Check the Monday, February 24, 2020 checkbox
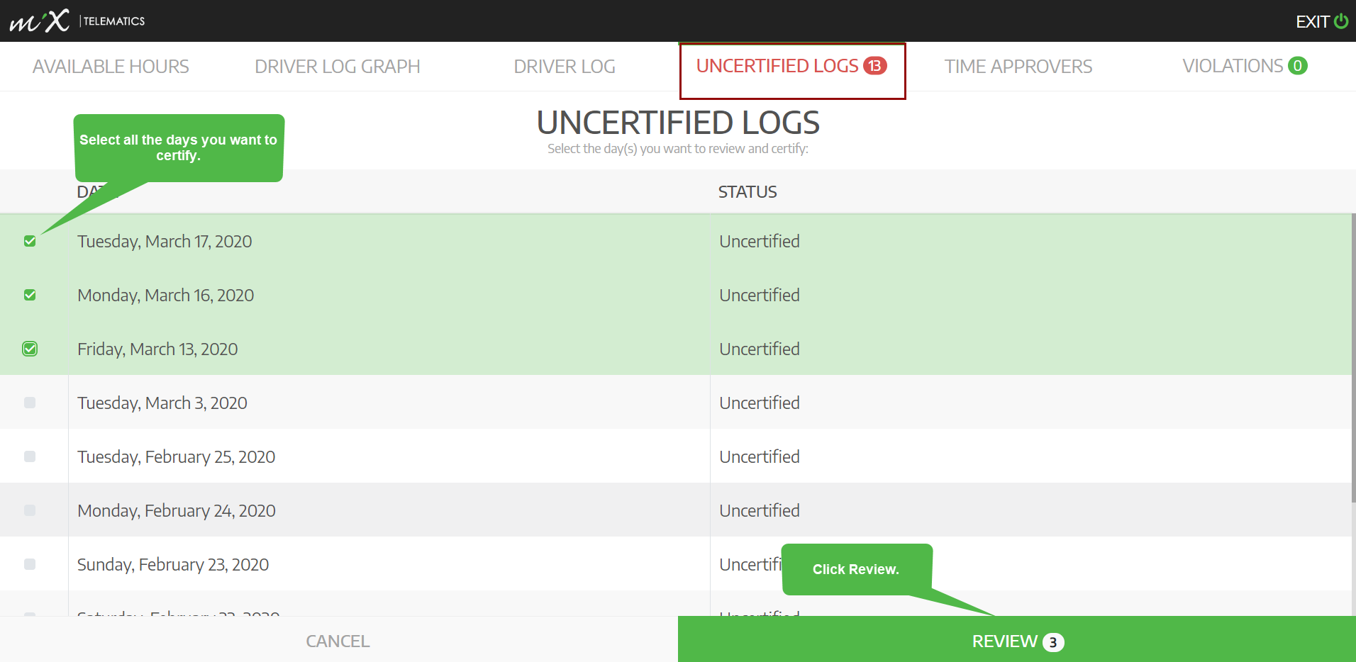 tap(30, 510)
